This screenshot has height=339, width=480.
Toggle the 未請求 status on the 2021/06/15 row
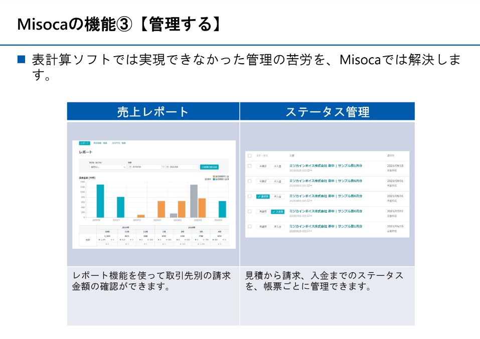(x=263, y=227)
